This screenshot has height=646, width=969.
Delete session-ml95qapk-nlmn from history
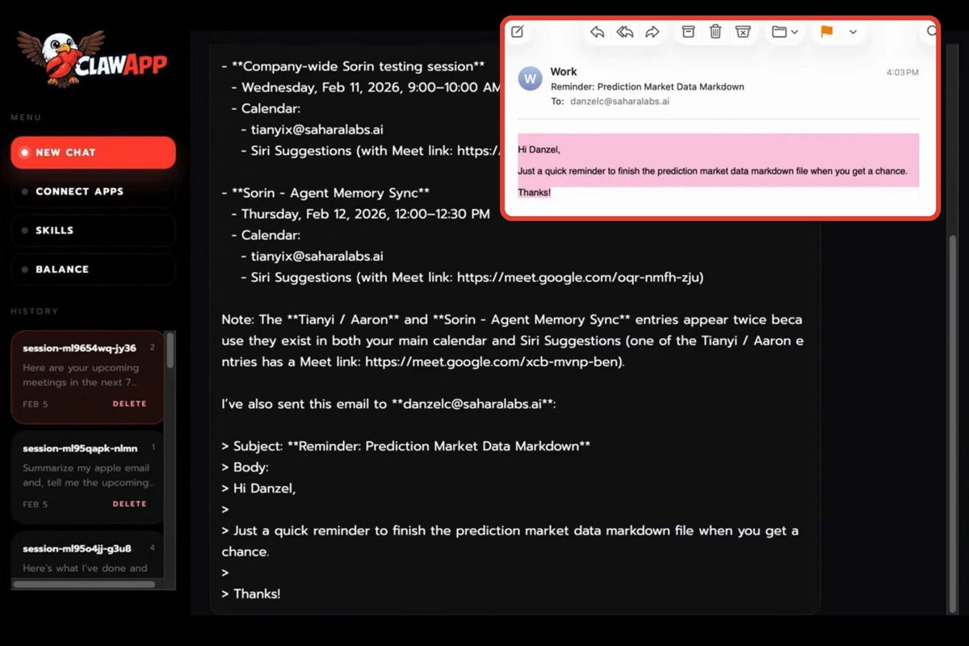click(x=129, y=504)
